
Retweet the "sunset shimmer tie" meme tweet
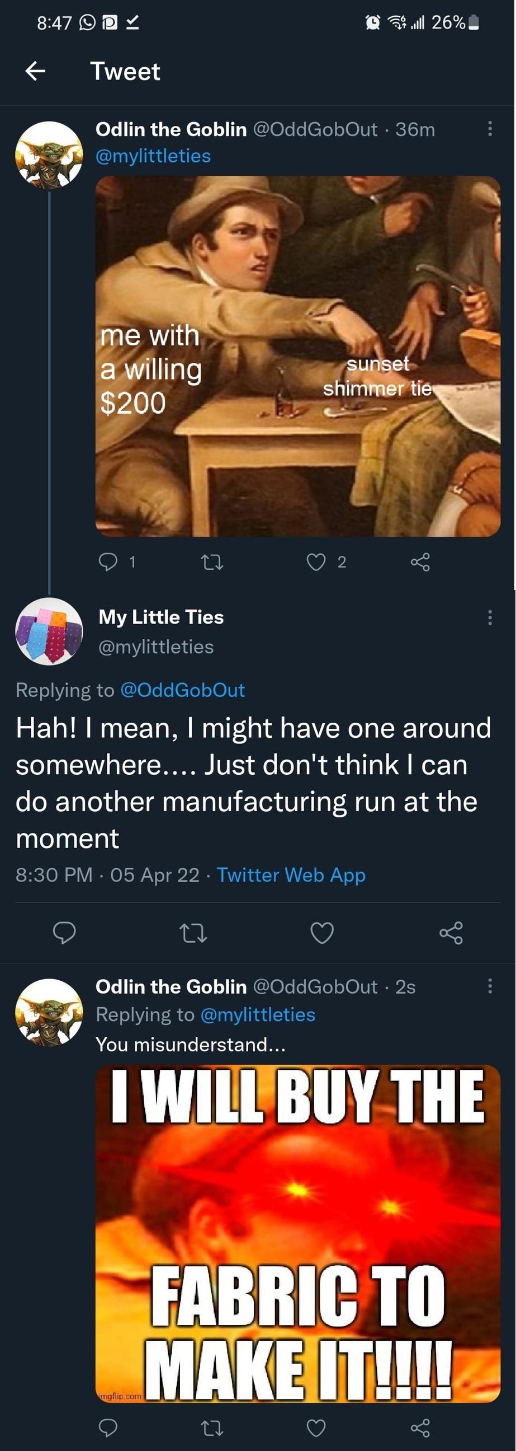pyautogui.click(x=212, y=561)
